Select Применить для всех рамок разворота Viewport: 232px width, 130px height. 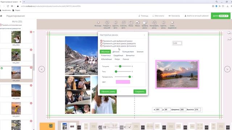pyautogui.click(x=101, y=43)
